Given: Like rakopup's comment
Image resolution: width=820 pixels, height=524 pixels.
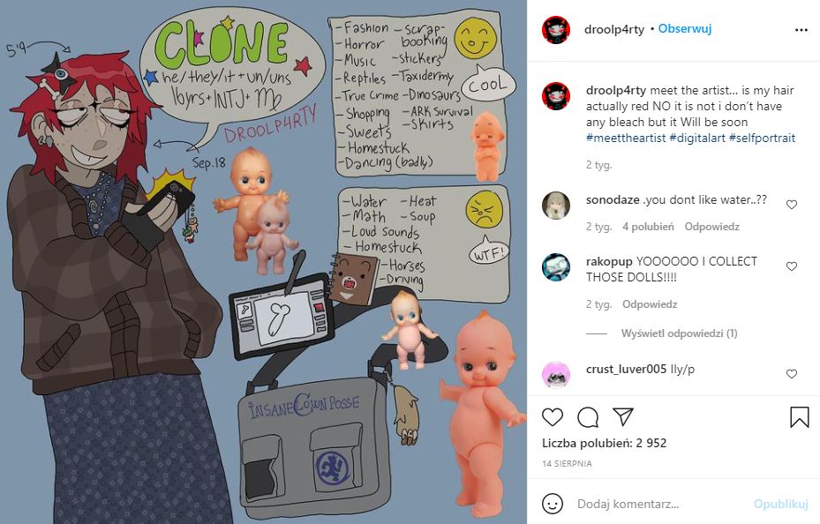Looking at the screenshot, I should click(x=792, y=266).
